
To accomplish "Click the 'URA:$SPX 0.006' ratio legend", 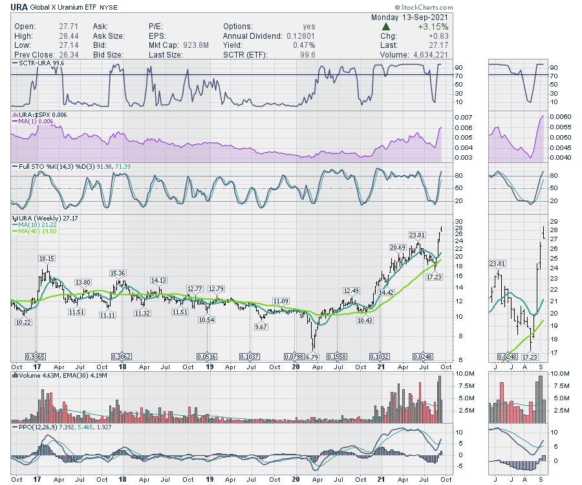I will click(x=39, y=114).
